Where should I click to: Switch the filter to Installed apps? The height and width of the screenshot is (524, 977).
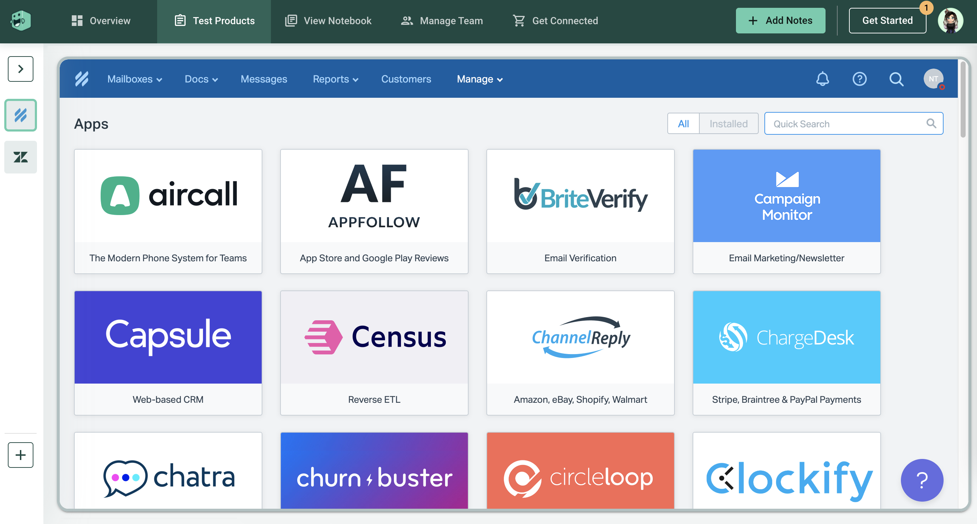(x=728, y=124)
